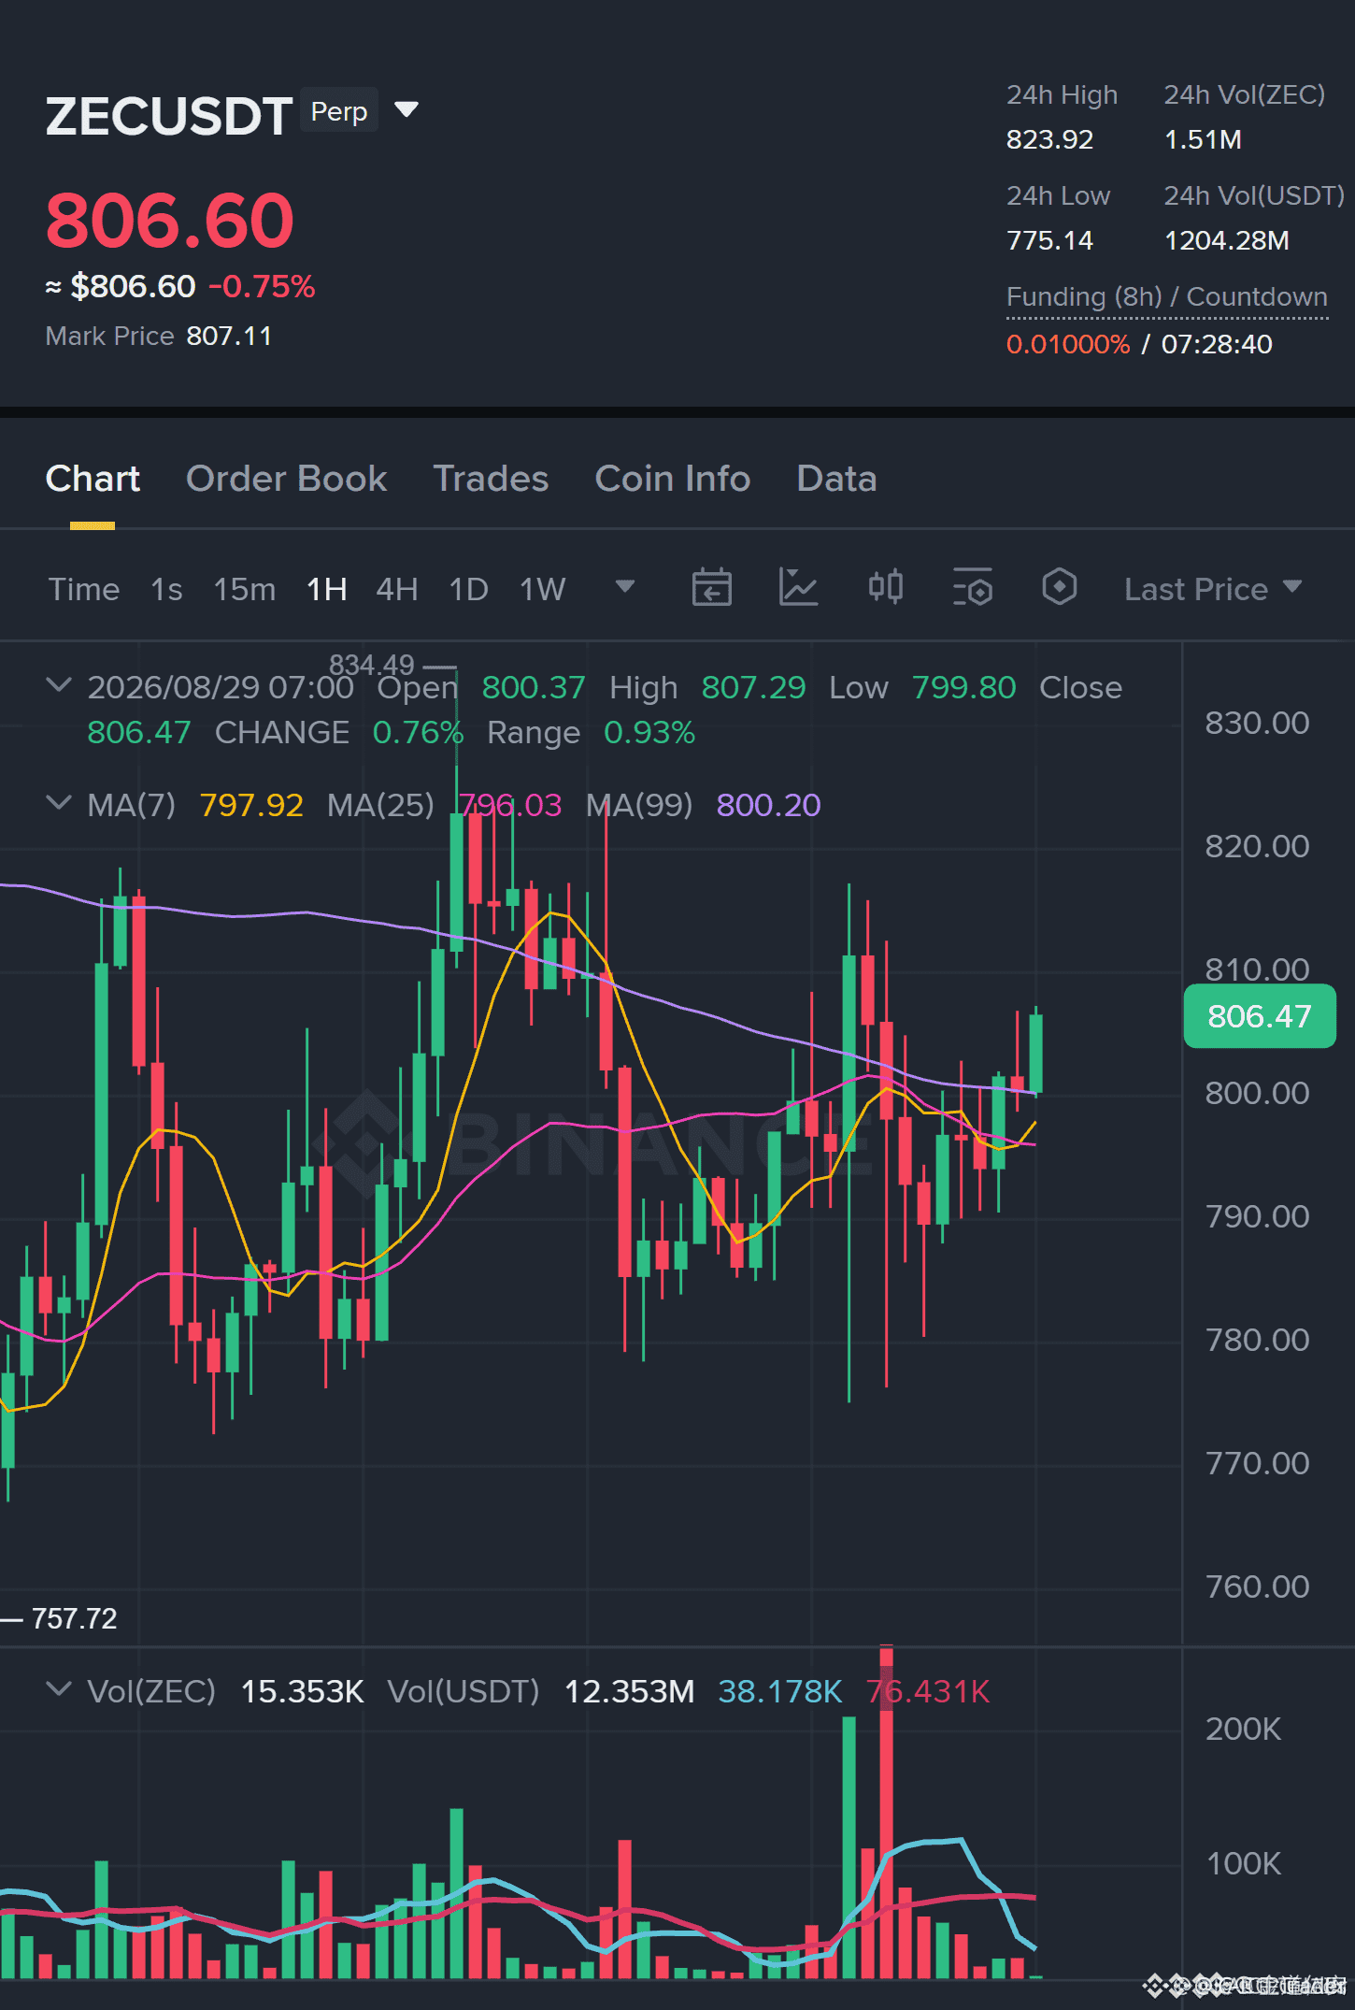Viewport: 1355px width, 2010px height.
Task: Collapse the Vol(ZEC) indicator row chevron
Action: point(58,1690)
